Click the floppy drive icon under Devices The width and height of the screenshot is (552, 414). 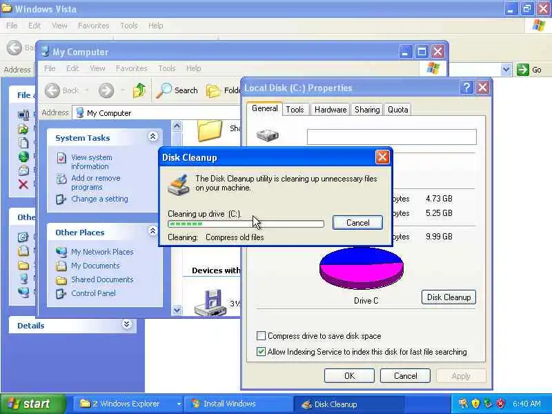tap(210, 302)
